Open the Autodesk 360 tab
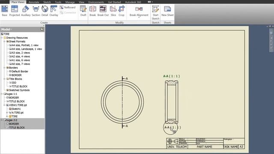 click(x=133, y=2)
